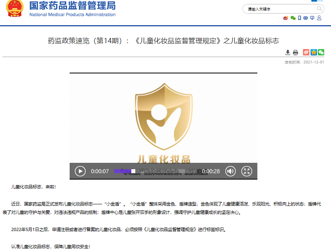Click the email envelope icon
Image resolution: width=331 pixels, height=251 pixels.
(306, 18)
